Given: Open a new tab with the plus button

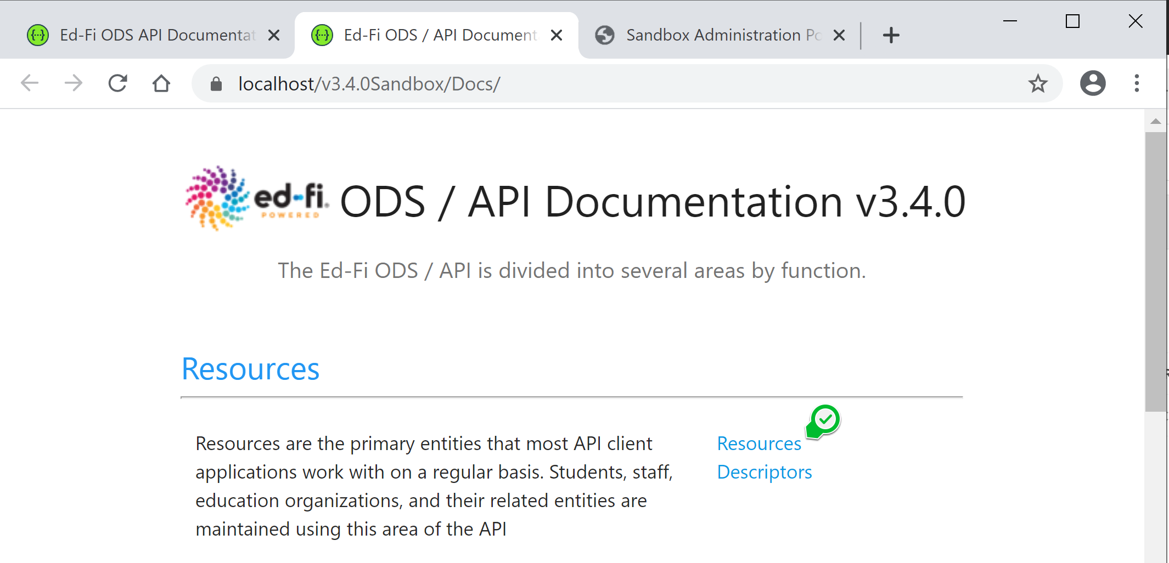Looking at the screenshot, I should point(891,35).
